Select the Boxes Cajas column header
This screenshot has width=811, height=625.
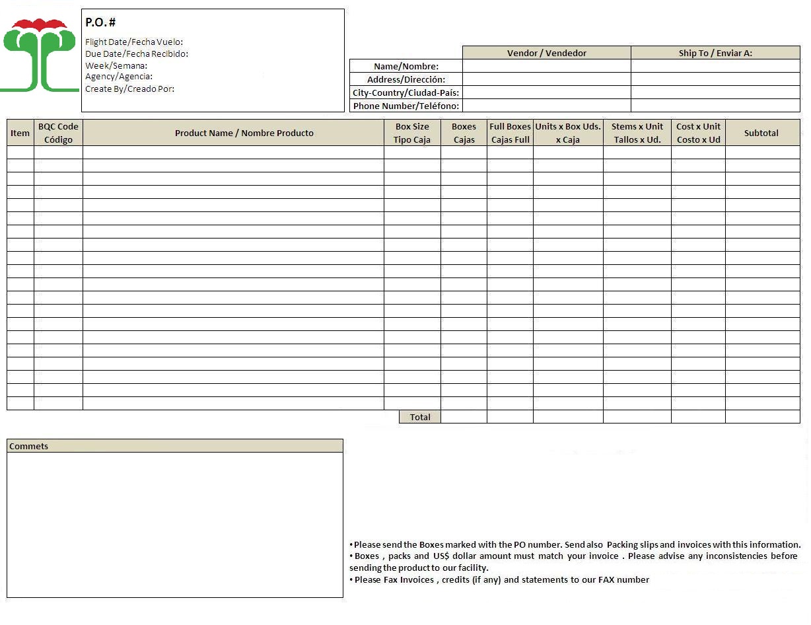[464, 133]
